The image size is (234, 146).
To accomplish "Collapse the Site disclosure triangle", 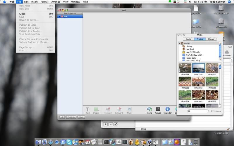I will [59, 17].
